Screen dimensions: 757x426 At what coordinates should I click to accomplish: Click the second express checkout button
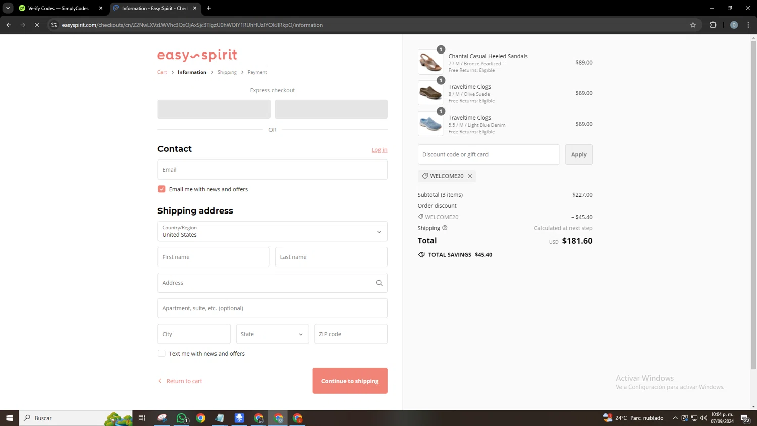pos(331,109)
